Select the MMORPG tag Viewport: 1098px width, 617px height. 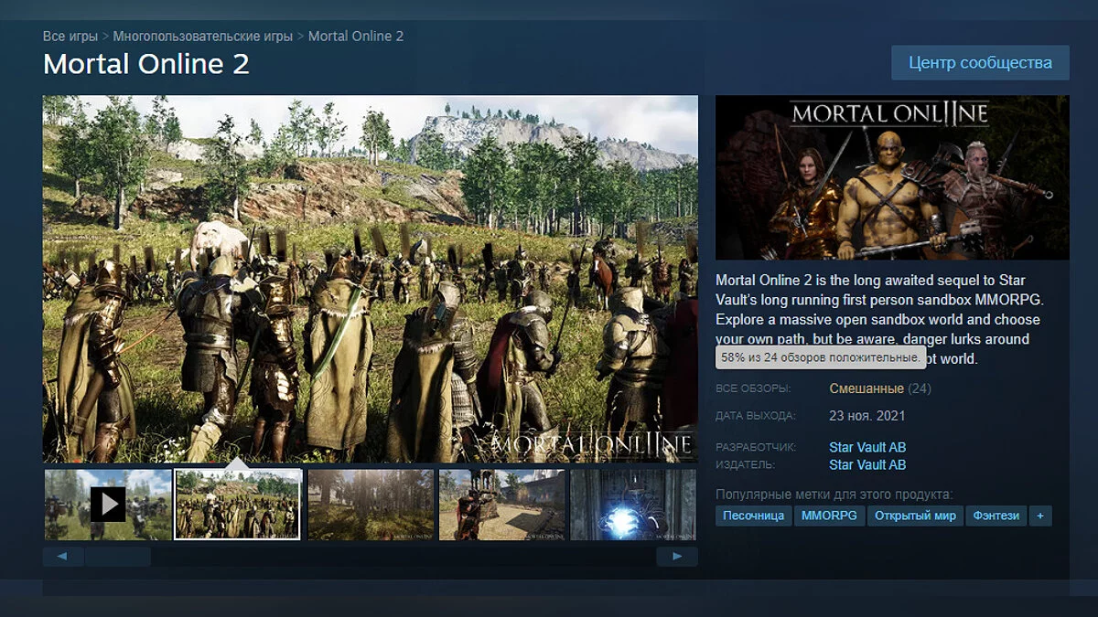[x=830, y=516]
